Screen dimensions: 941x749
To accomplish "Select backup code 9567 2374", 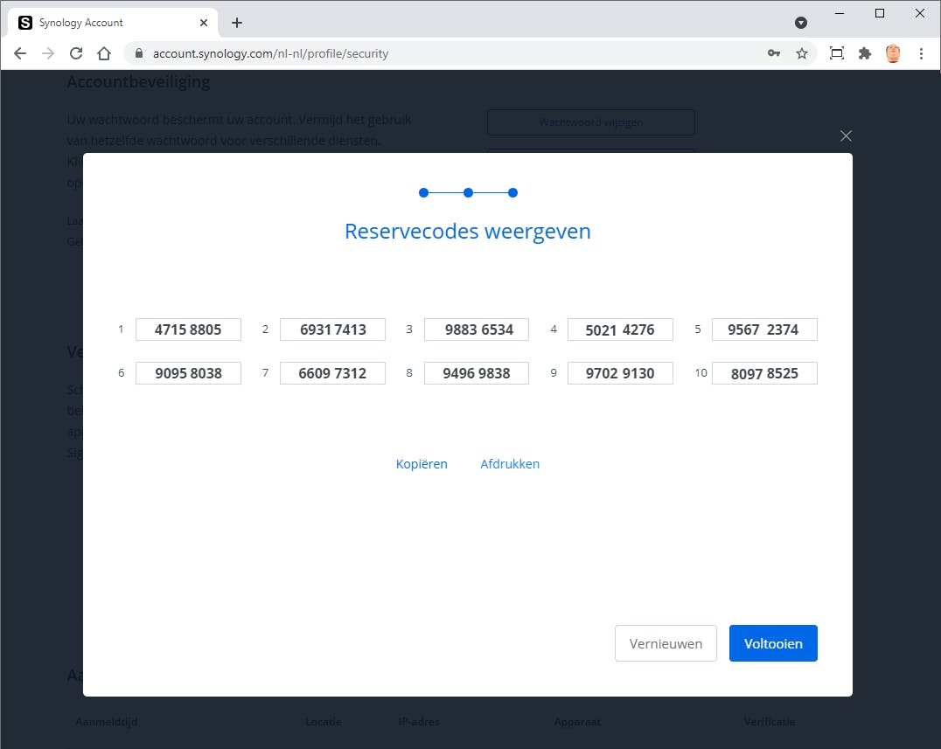I will [764, 329].
